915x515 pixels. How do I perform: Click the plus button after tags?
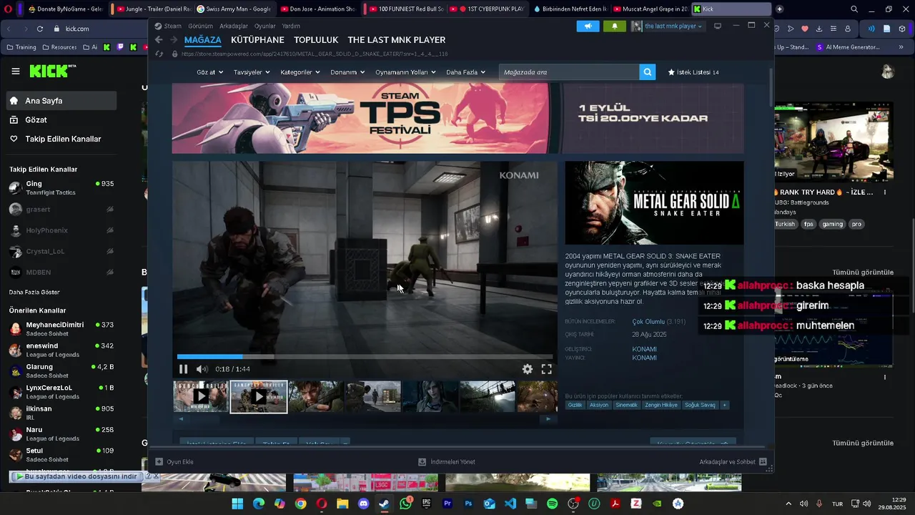[x=724, y=405]
